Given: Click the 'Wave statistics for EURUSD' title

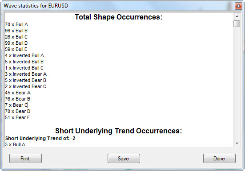Looking at the screenshot, I should 36,6.
